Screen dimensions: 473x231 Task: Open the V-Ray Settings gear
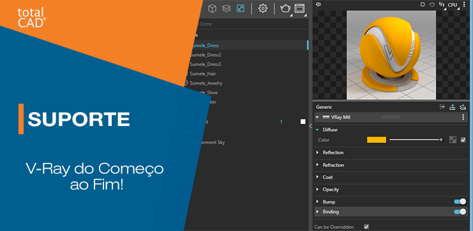[263, 8]
